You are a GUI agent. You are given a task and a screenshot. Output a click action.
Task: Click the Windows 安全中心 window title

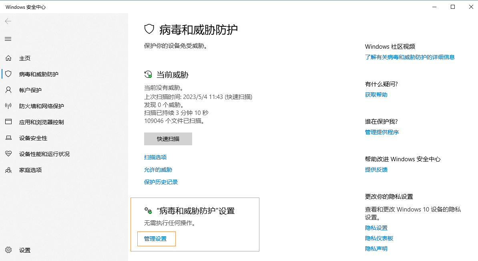[x=26, y=7]
